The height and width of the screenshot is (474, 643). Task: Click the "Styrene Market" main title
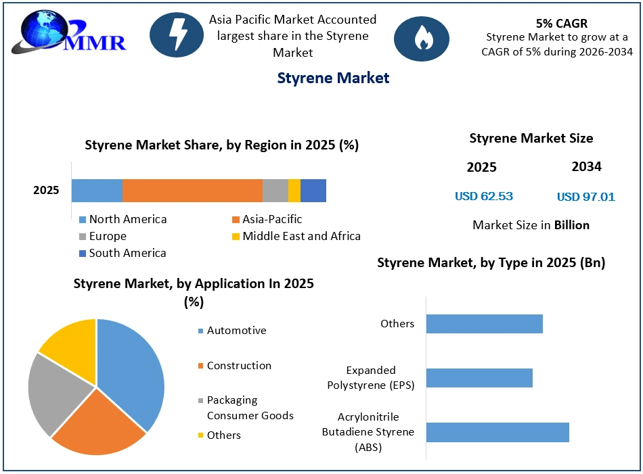[x=333, y=78]
